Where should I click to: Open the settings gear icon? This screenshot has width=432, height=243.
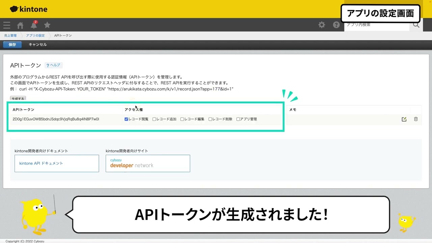point(322,25)
